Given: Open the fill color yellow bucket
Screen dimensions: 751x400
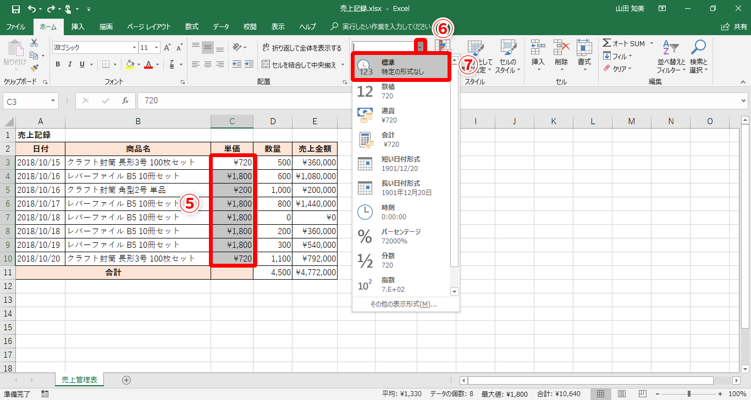Looking at the screenshot, I should [129, 64].
